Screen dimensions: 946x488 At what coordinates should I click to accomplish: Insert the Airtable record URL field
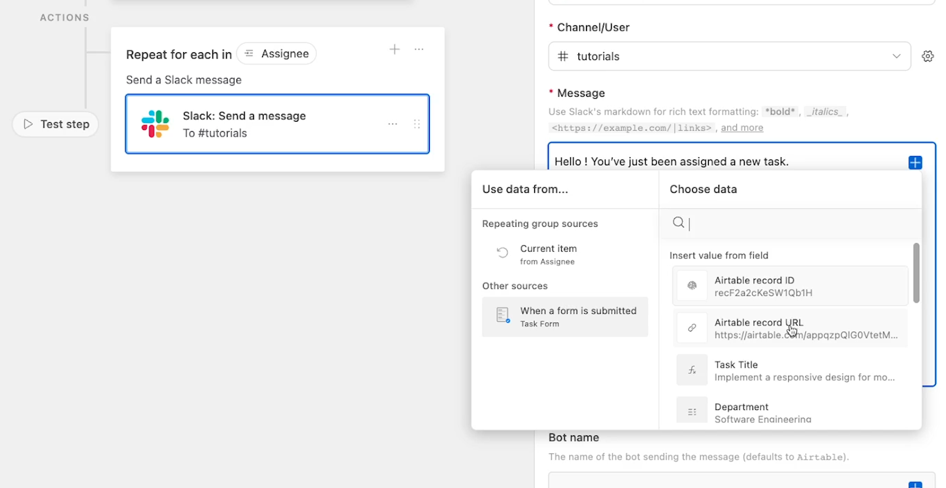coord(790,328)
